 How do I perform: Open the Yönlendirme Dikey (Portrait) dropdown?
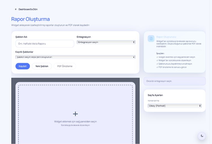click(174, 106)
